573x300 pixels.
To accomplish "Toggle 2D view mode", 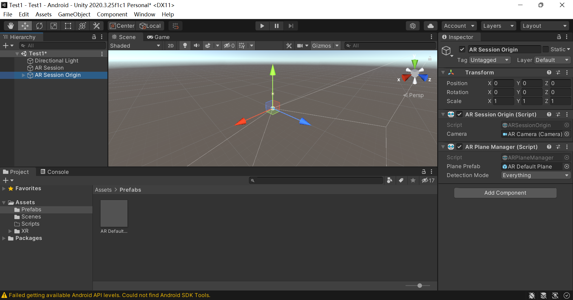I will point(171,46).
